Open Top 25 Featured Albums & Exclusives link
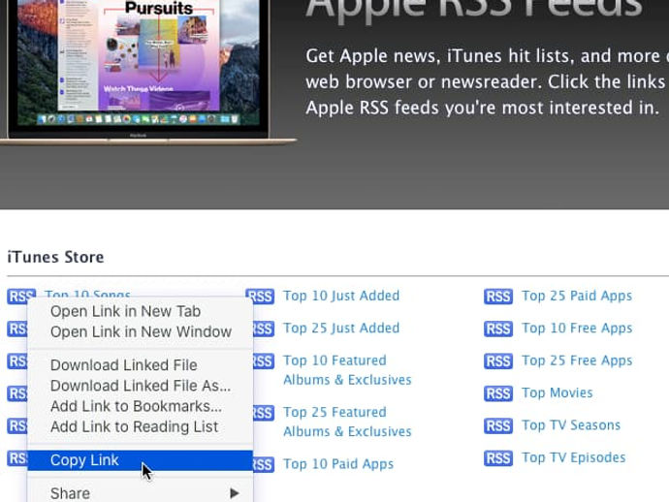The width and height of the screenshot is (669, 502). pyautogui.click(x=347, y=422)
